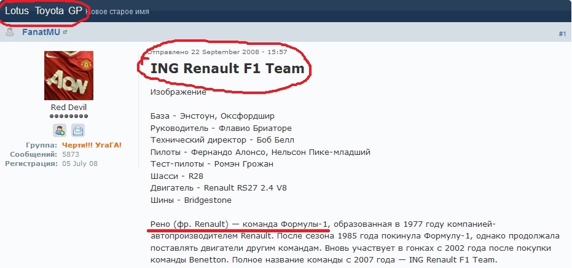Click the small green icon after FanatMU
Viewport: 572px width, 268px height.
pos(65,32)
